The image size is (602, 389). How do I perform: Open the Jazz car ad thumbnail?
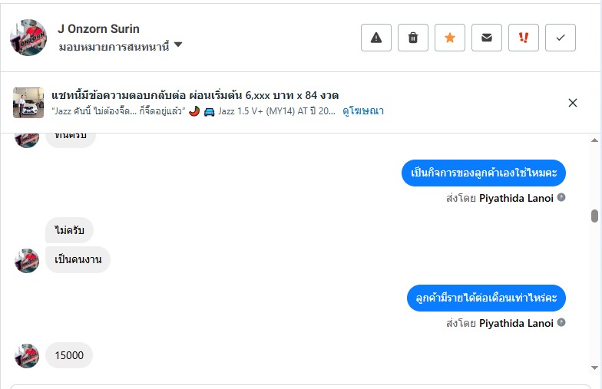click(28, 103)
